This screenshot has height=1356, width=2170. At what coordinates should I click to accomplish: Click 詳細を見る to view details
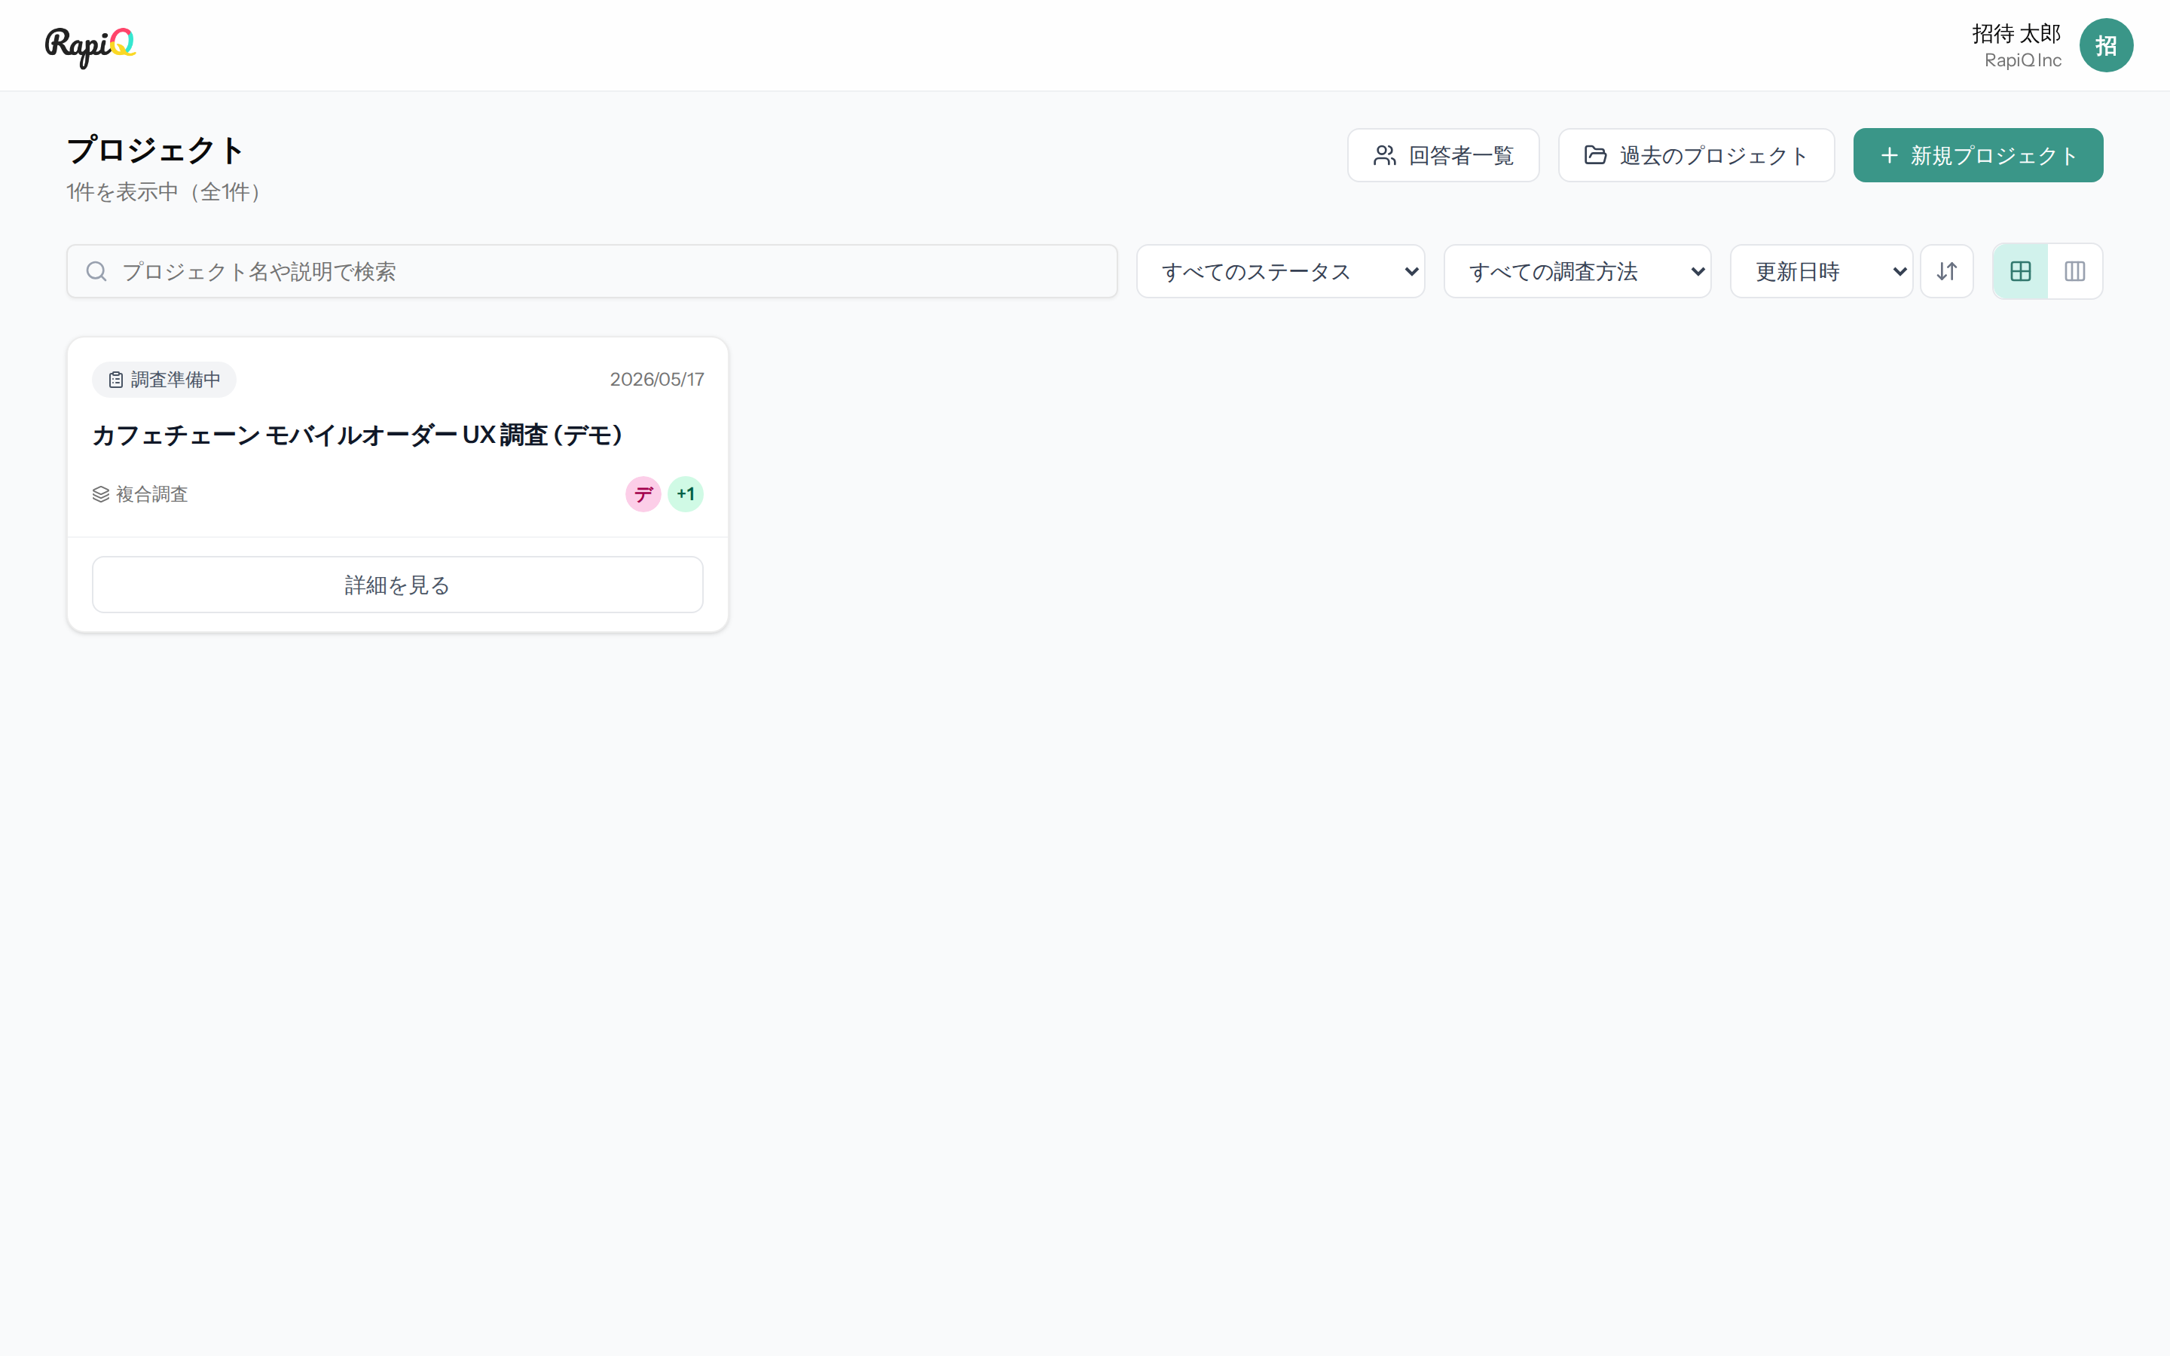[397, 585]
